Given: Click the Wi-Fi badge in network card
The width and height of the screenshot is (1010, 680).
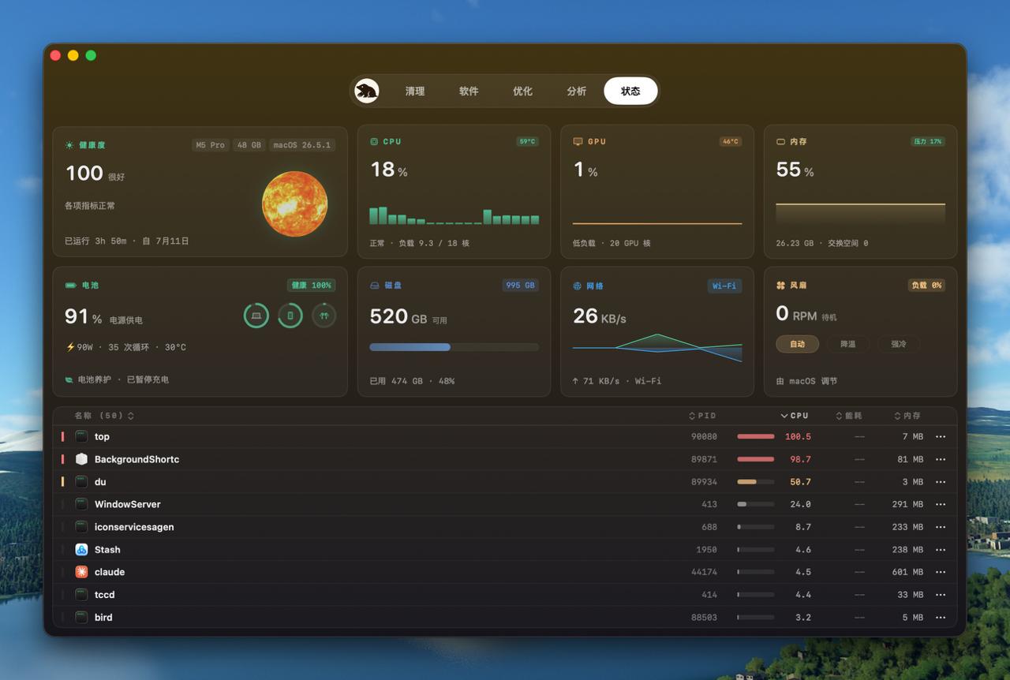Looking at the screenshot, I should [x=724, y=286].
